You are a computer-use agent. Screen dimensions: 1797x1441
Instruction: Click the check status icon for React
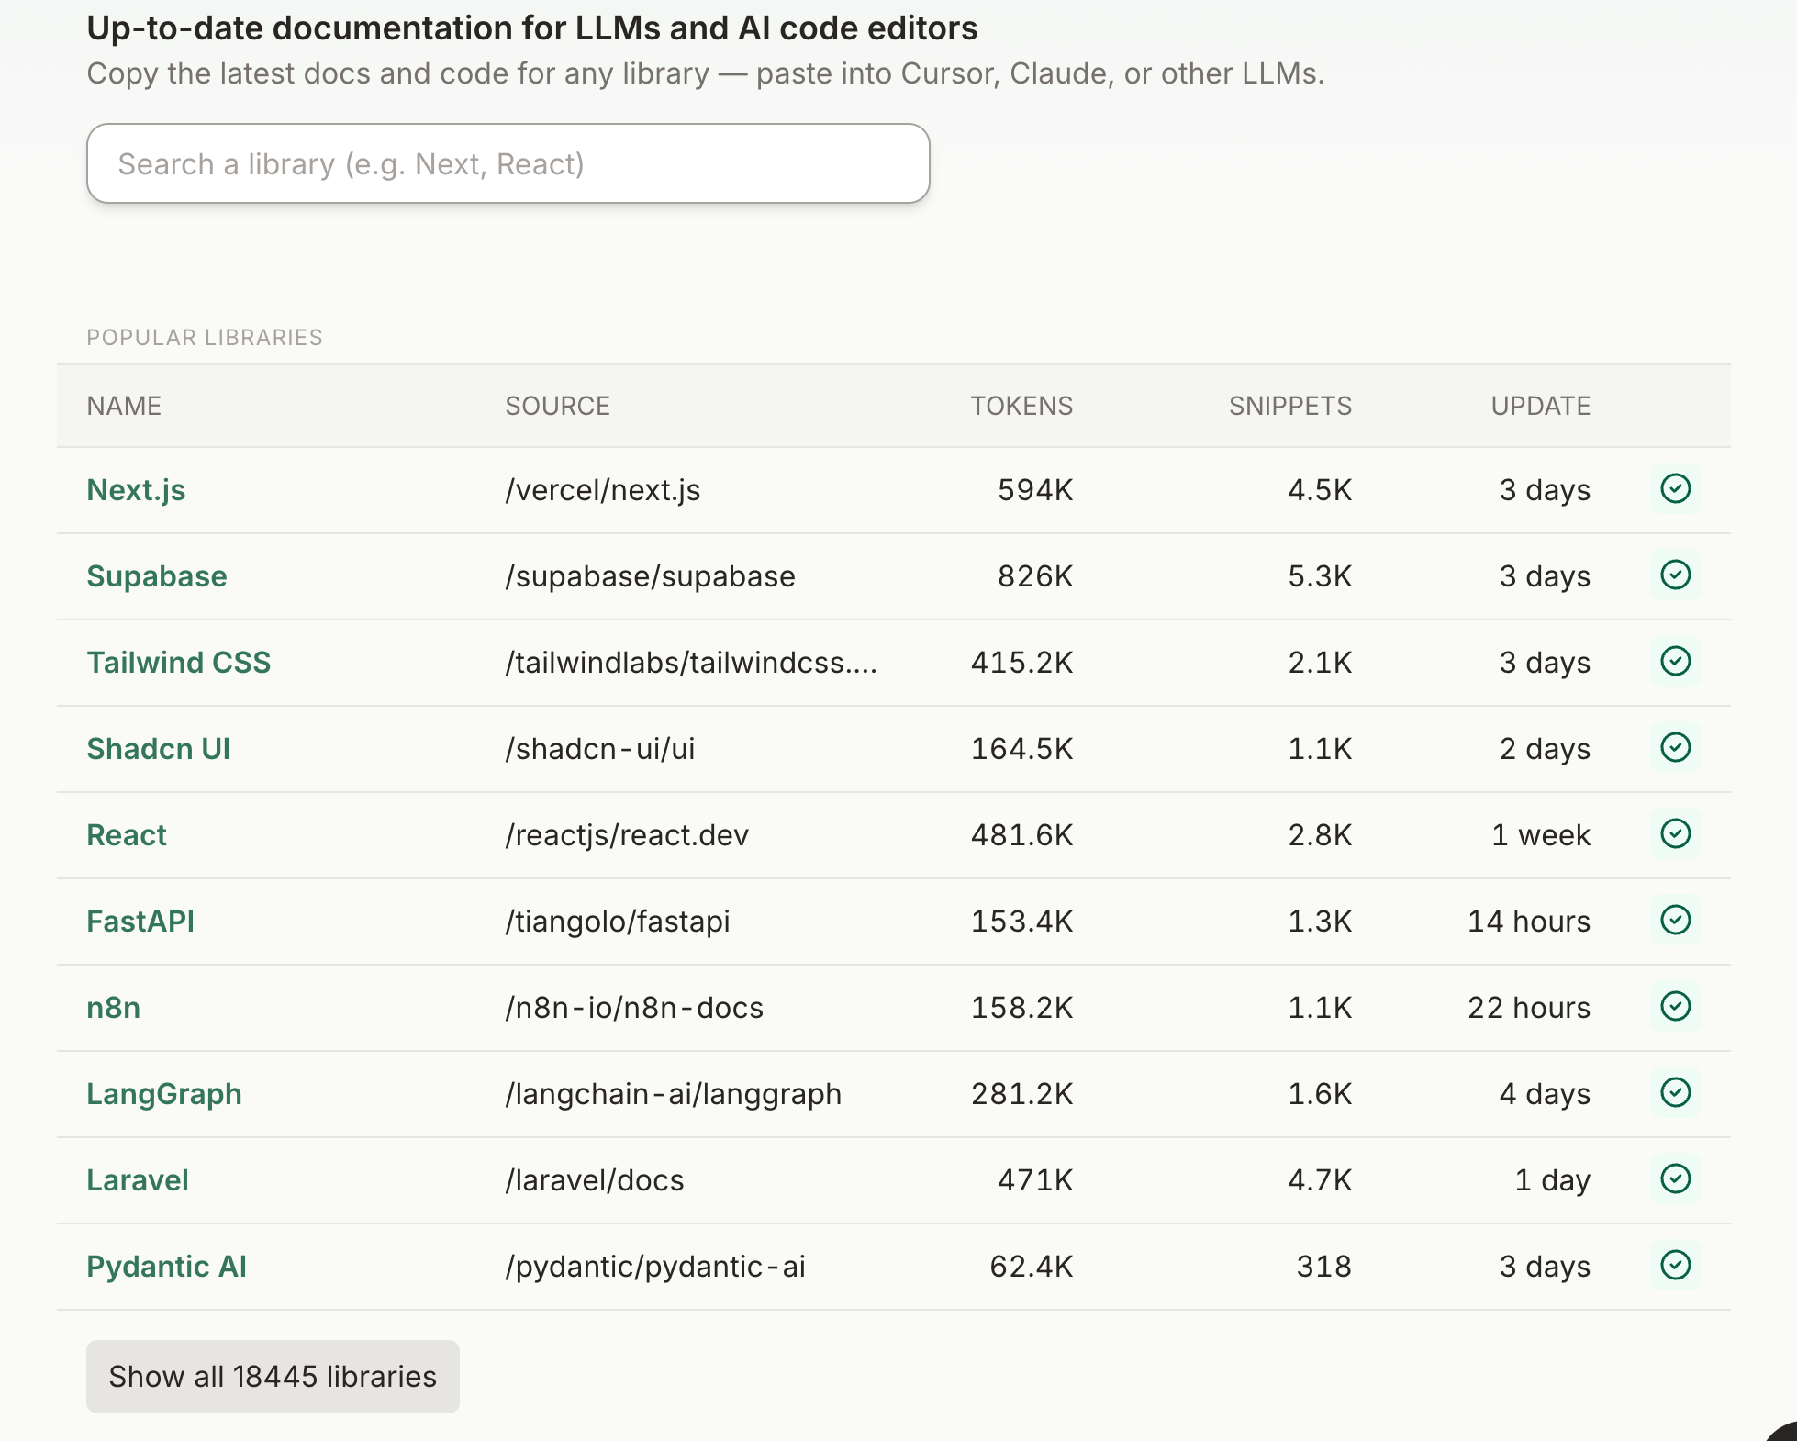point(1675,834)
